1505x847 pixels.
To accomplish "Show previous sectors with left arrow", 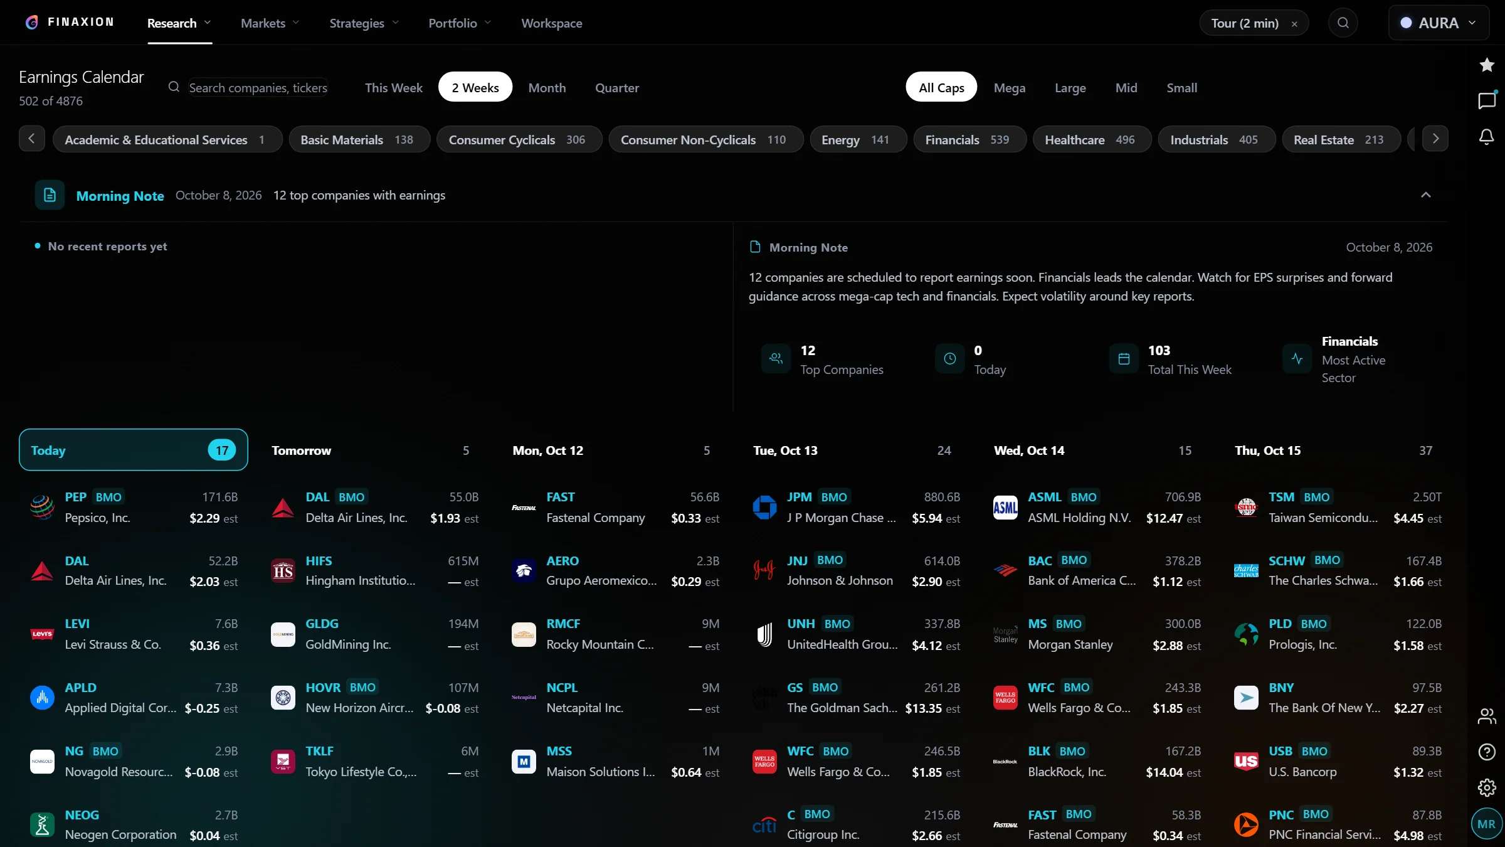I will click(31, 139).
